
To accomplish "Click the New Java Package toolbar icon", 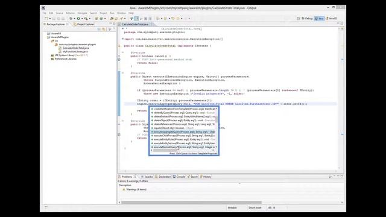I will pos(96,19).
